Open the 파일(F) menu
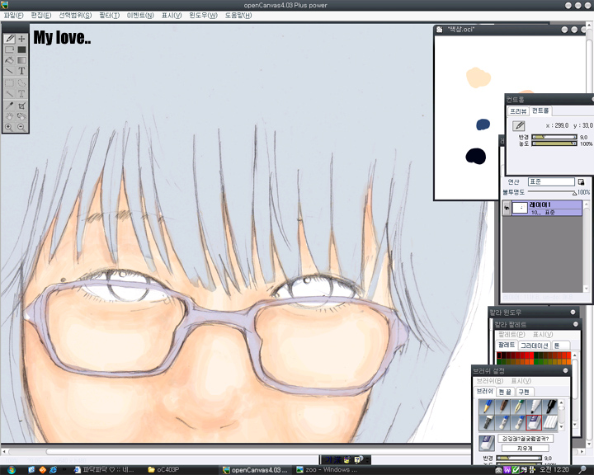 14,15
